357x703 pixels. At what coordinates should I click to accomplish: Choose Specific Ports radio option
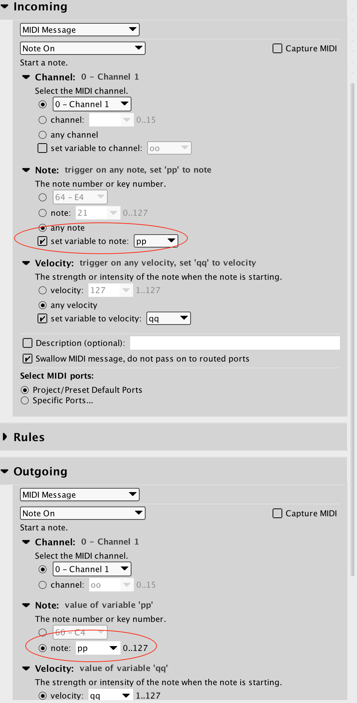[25, 400]
